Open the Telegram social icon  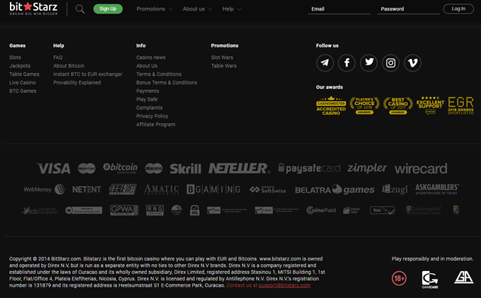325,63
